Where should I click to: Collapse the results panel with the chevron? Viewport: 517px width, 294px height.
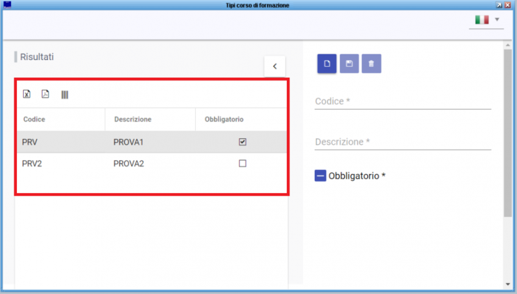(x=275, y=67)
